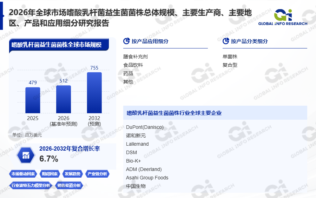316x198 pixels.
Task: Click the value label 512
Action: pos(64,81)
